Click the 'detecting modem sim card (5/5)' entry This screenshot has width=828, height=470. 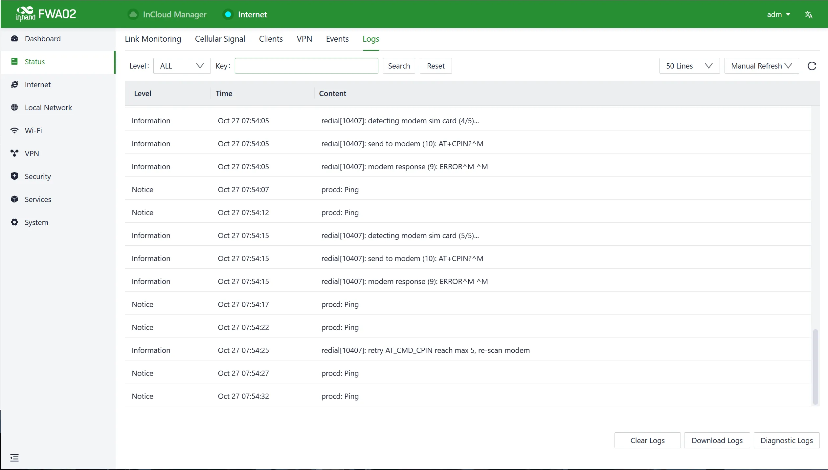(468, 235)
